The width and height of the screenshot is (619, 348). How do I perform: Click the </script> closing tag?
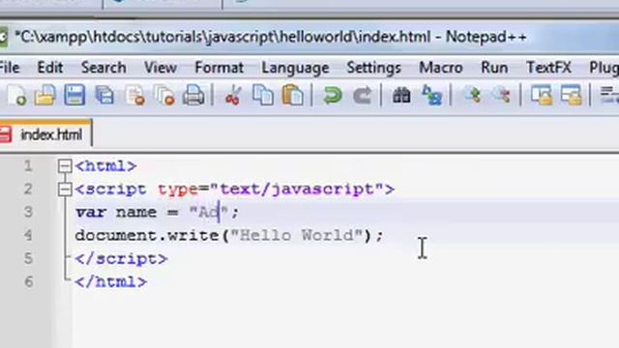[122, 259]
